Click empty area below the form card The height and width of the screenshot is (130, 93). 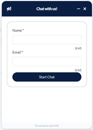tap(47, 105)
